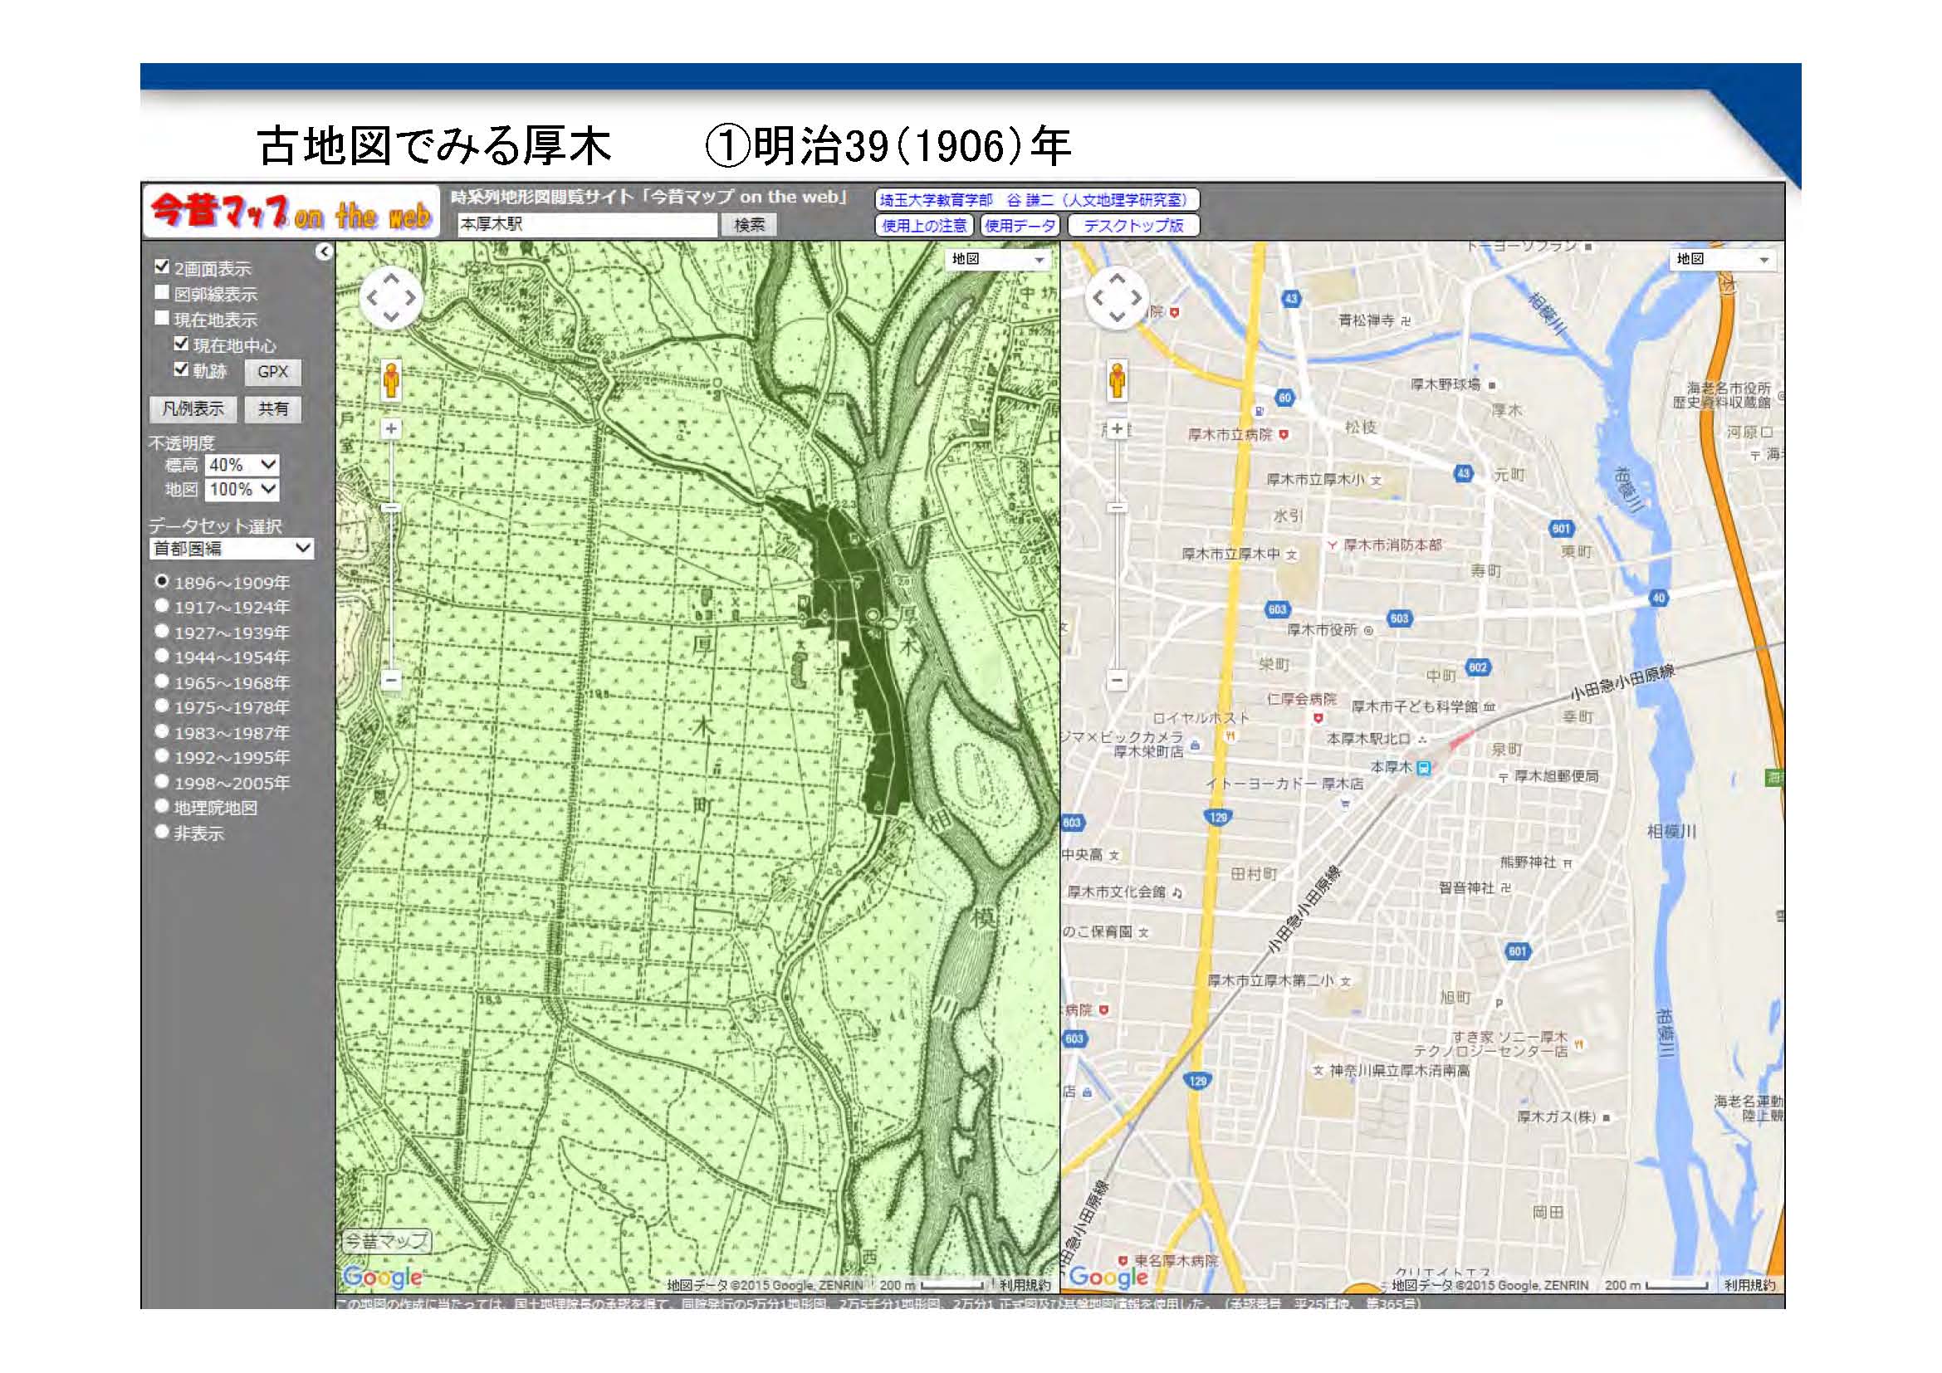This screenshot has height=1373, width=1942.
Task: Click the 厚木市文化会館 music marker
Action: (x=1177, y=892)
